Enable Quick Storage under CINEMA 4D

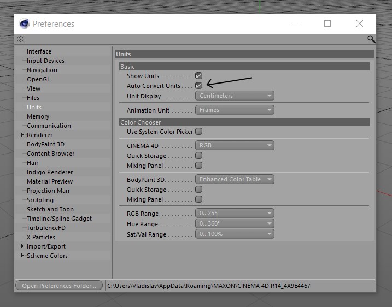pos(199,155)
